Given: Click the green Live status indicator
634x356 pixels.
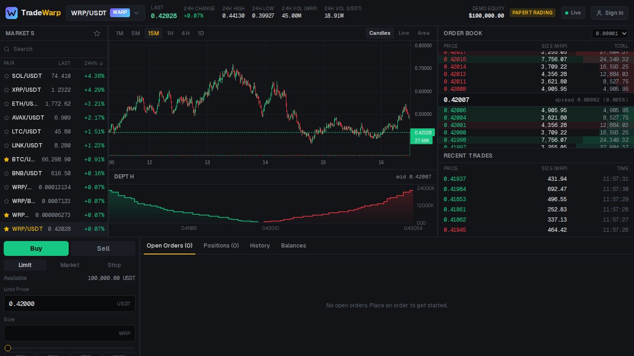Looking at the screenshot, I should 573,13.
